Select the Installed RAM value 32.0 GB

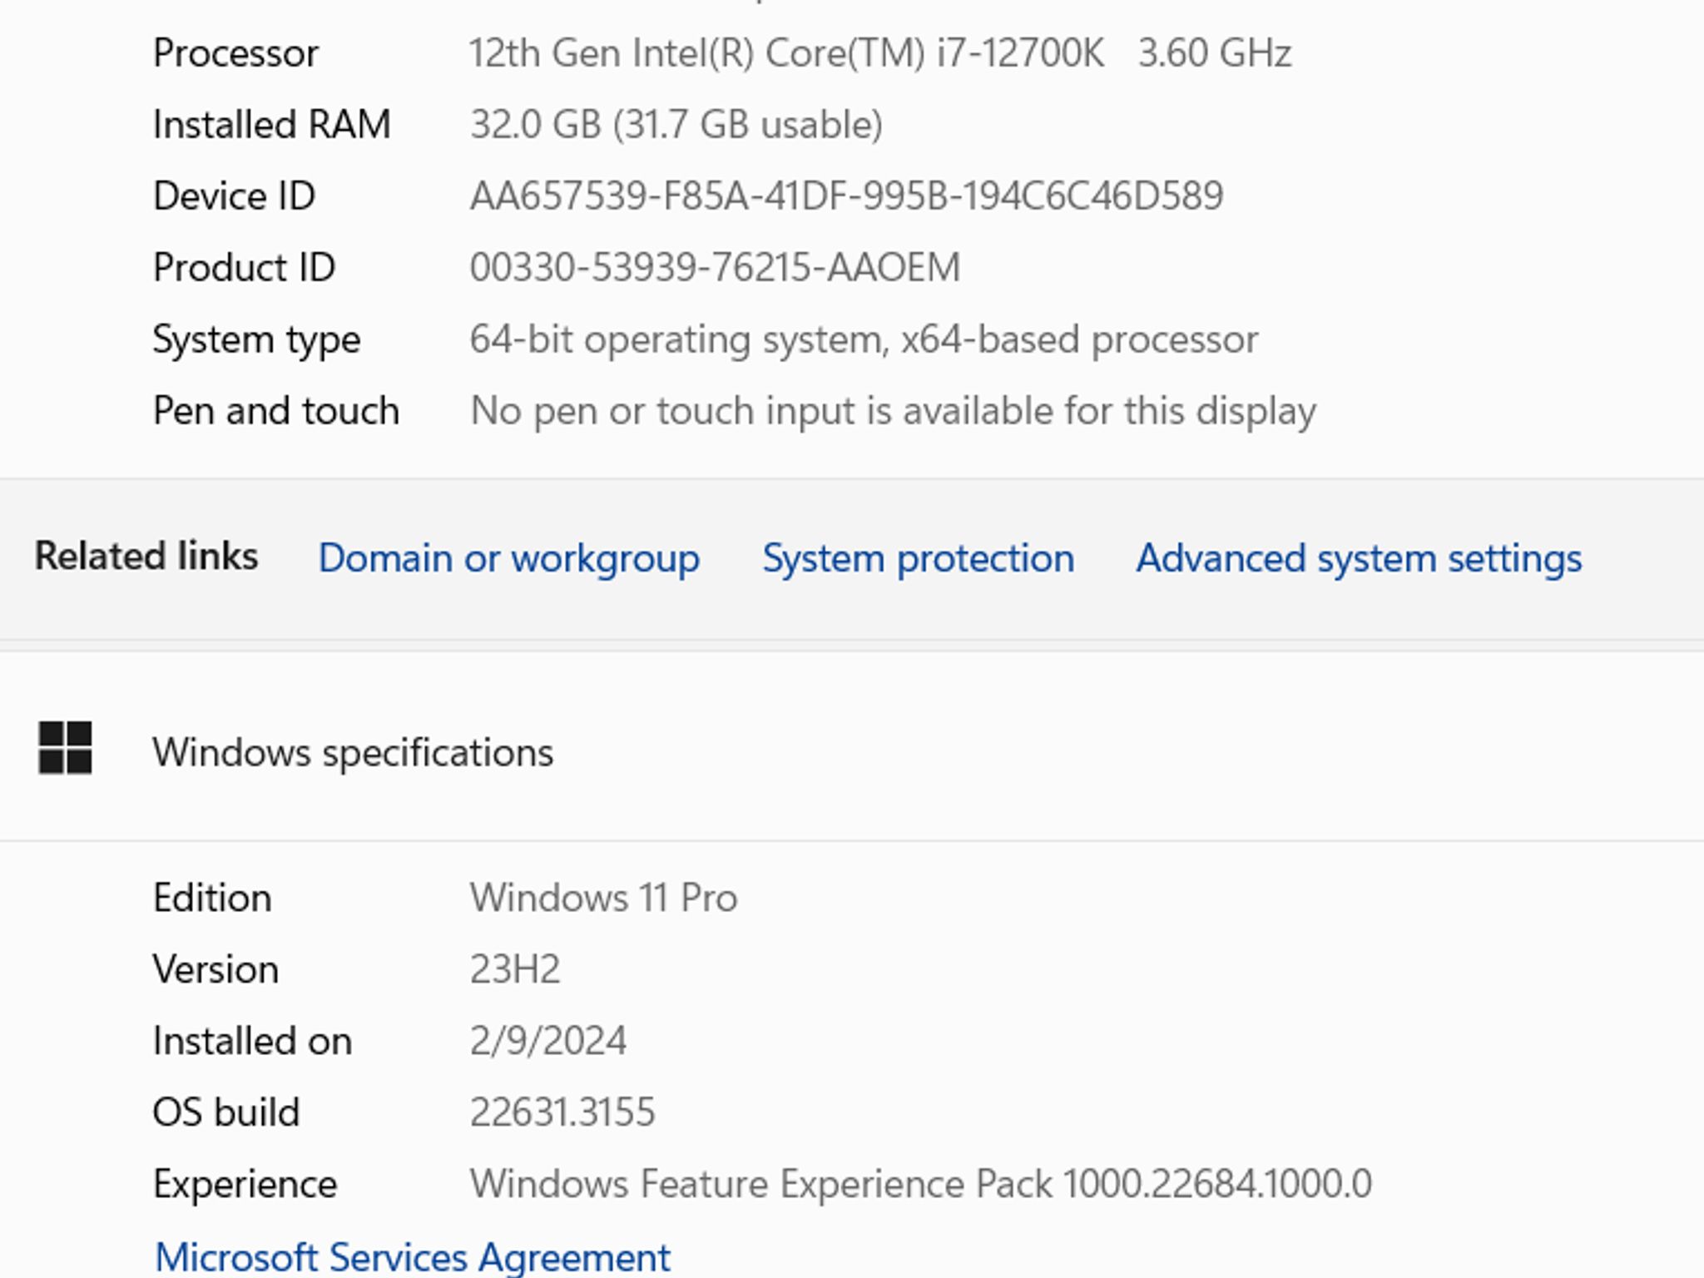click(x=676, y=125)
